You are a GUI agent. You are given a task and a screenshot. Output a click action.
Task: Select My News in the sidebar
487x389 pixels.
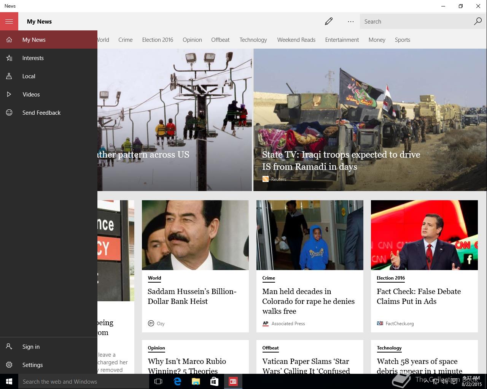(x=49, y=40)
